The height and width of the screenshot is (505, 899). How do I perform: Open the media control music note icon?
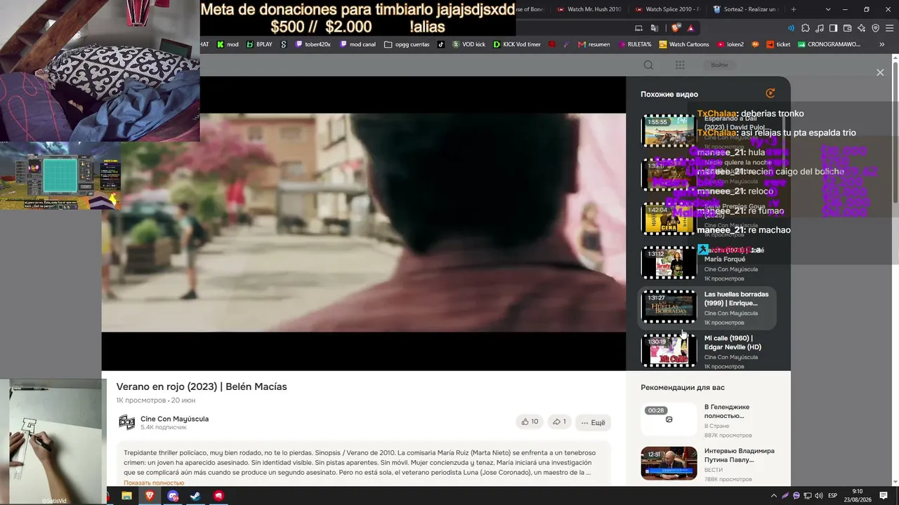pyautogui.click(x=820, y=28)
